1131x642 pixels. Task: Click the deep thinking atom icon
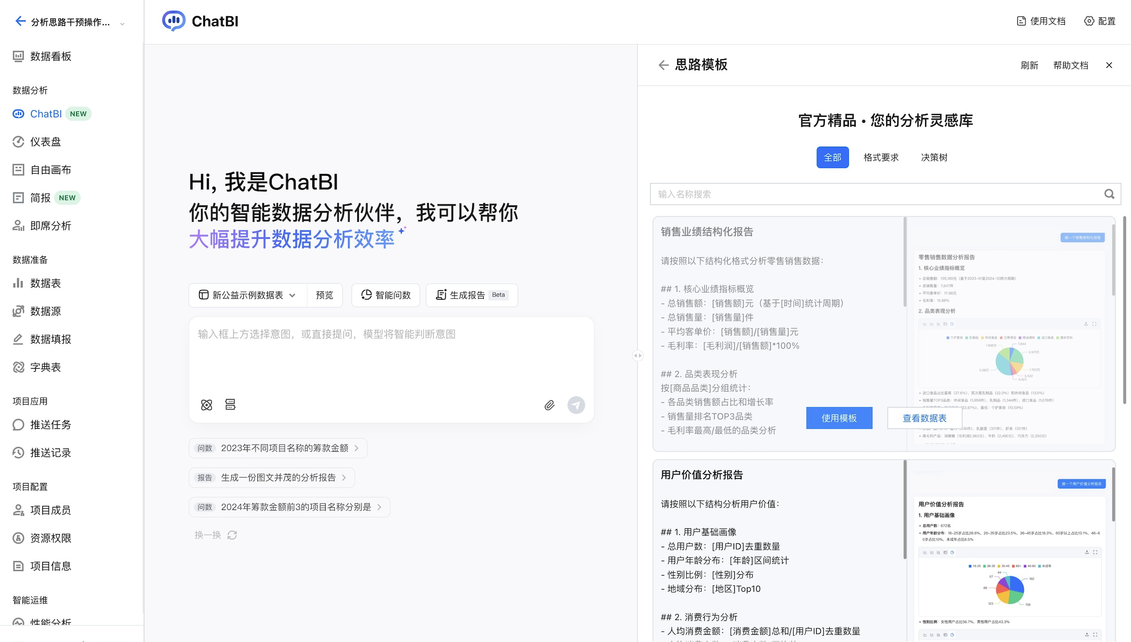pyautogui.click(x=207, y=405)
